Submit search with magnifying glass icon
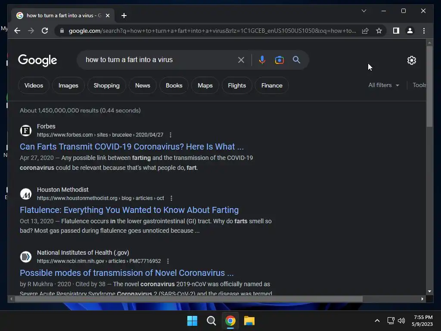441x331 pixels. pyautogui.click(x=296, y=59)
